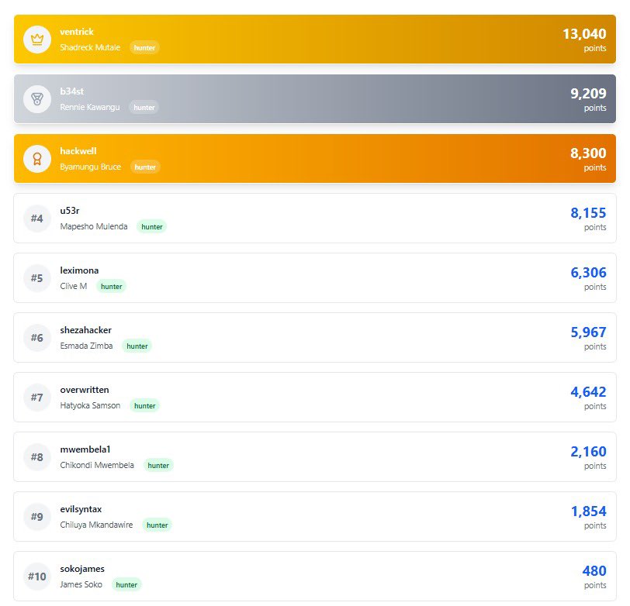
Task: Click the 13,040 points total on the gold card
Action: [x=583, y=34]
